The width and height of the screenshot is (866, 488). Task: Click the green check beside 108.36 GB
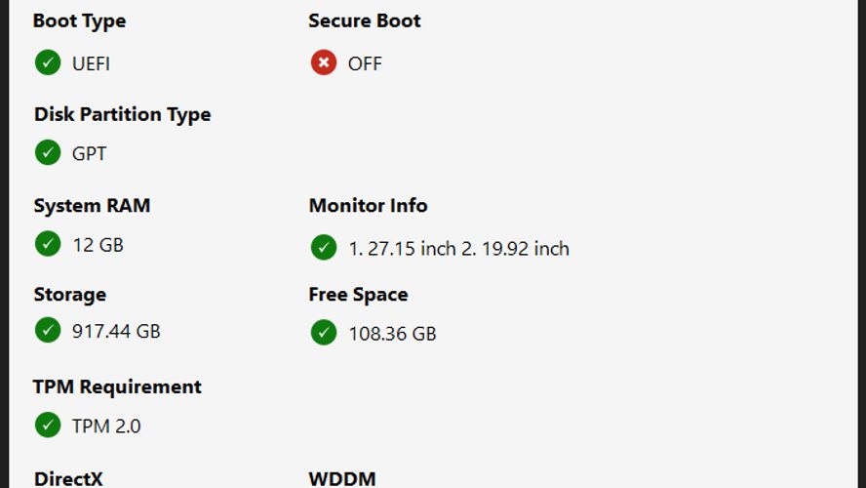pyautogui.click(x=324, y=333)
